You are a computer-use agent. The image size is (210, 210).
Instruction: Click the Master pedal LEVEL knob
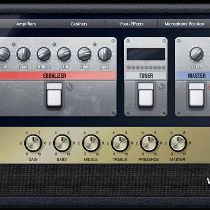(197, 54)
